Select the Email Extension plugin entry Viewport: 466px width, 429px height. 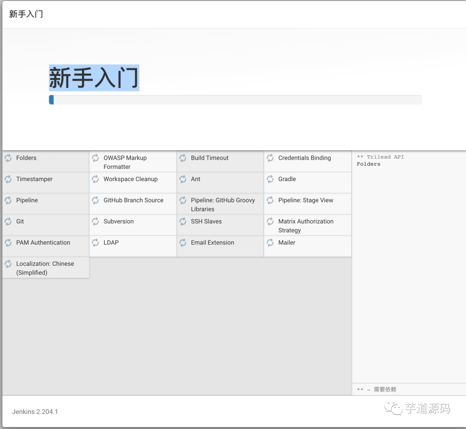212,242
